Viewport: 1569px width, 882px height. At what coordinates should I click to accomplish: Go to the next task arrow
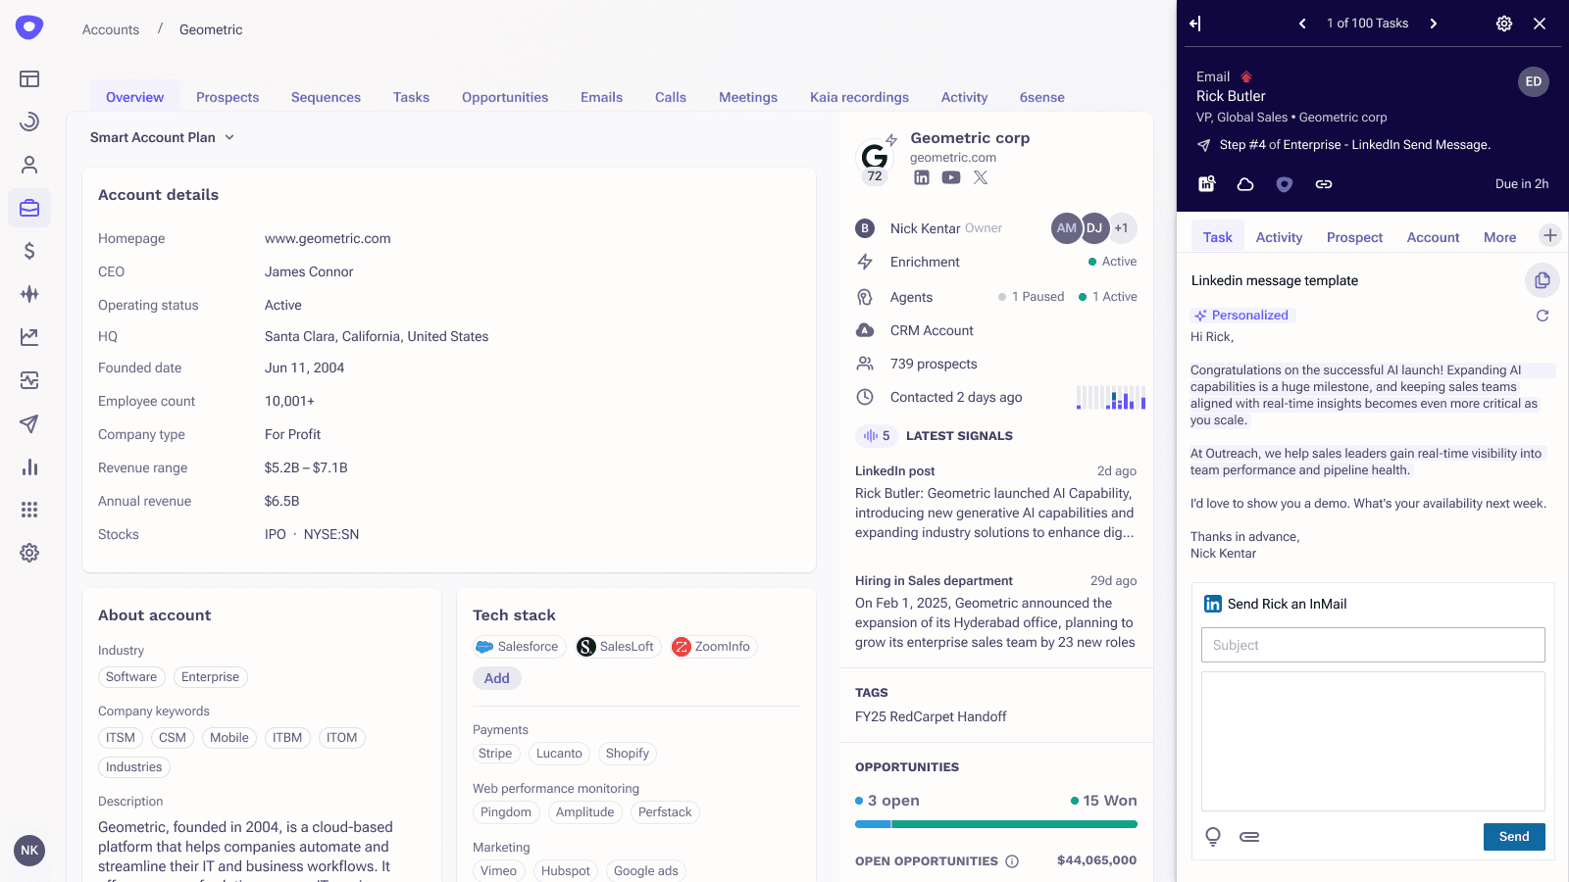1433,24
